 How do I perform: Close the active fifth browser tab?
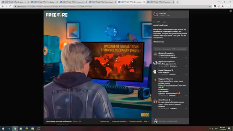tap(144, 2)
